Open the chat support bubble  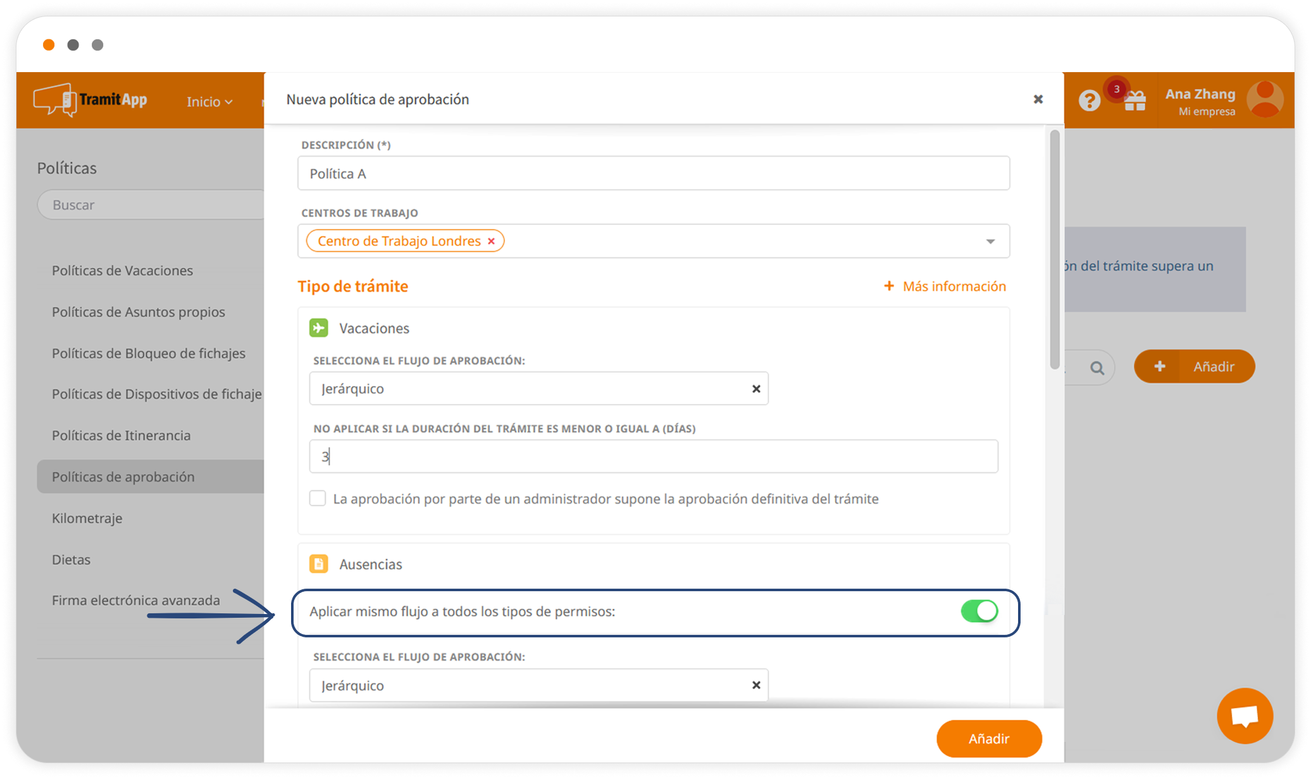coord(1245,716)
